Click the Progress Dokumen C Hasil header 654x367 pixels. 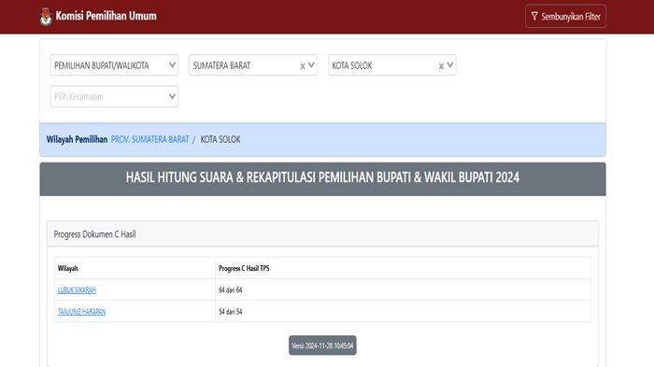pyautogui.click(x=94, y=234)
